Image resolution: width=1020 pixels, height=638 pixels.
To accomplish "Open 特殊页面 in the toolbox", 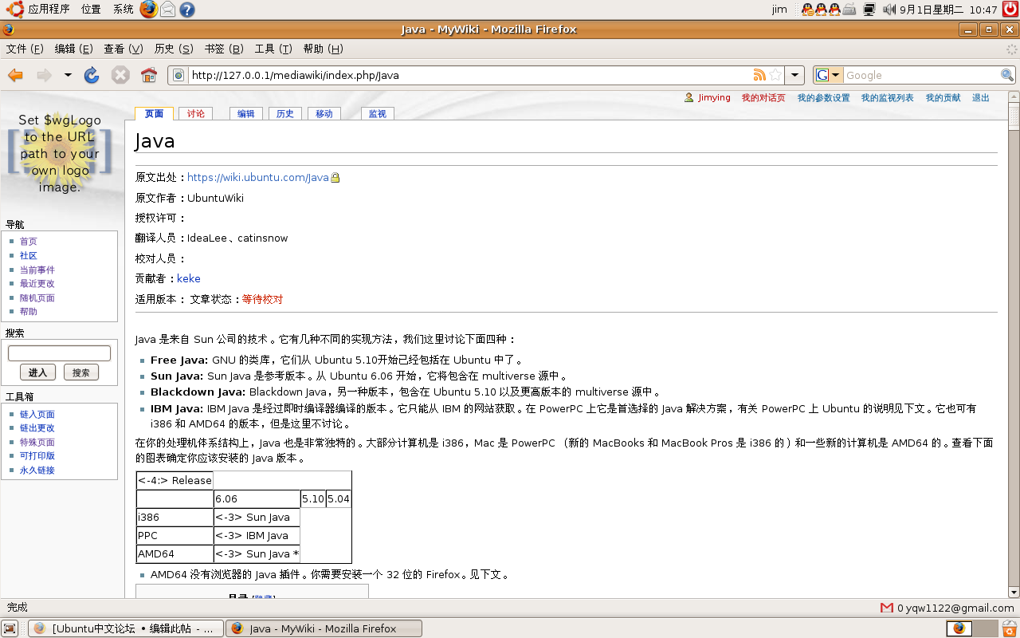I will click(37, 442).
